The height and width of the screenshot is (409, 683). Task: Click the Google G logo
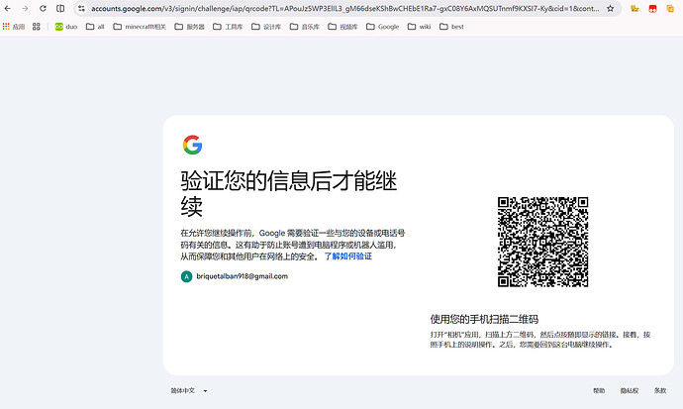[x=192, y=145]
